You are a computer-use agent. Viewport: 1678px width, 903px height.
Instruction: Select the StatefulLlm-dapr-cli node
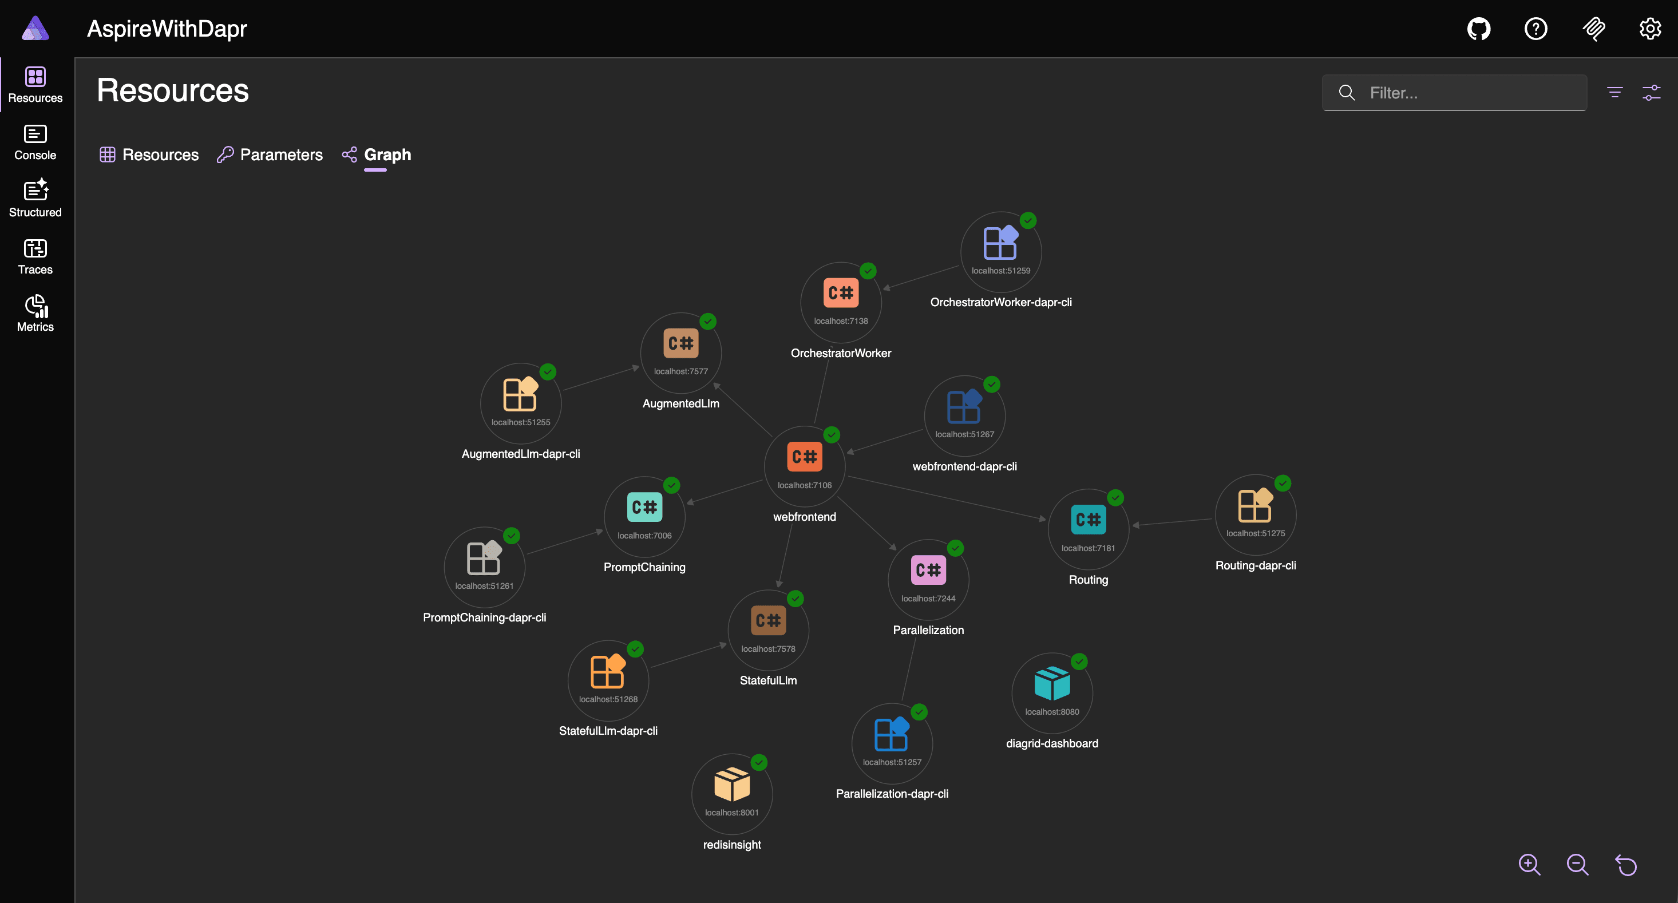coord(608,681)
